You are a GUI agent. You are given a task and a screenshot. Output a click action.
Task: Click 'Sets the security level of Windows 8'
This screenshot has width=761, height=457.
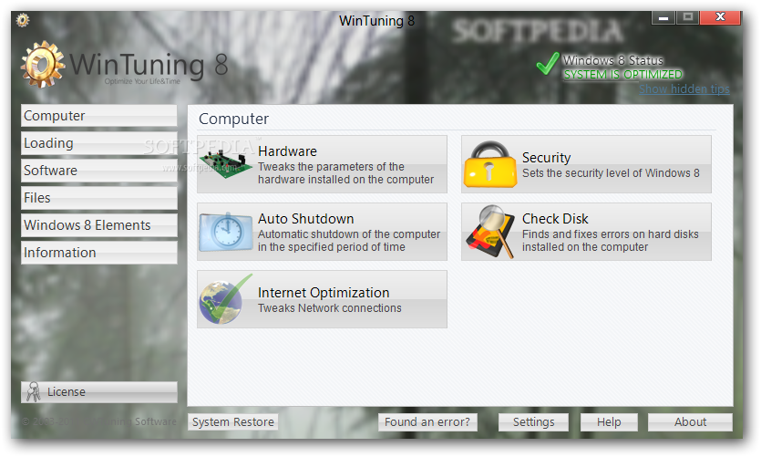611,173
